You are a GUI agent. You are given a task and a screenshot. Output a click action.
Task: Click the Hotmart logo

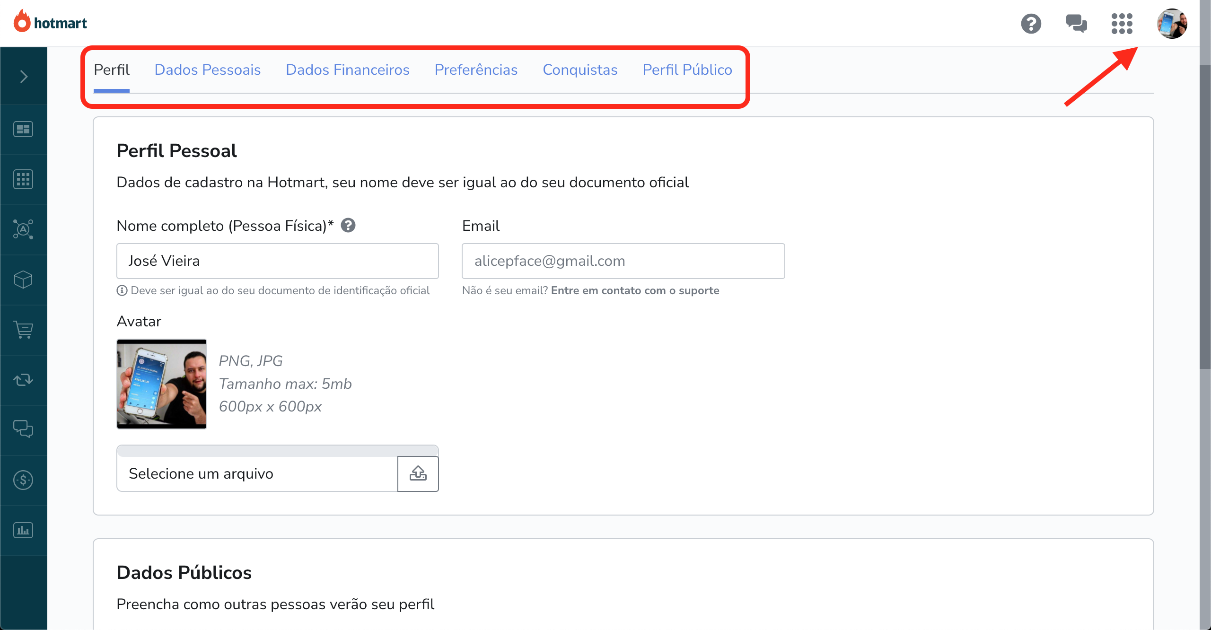tap(50, 22)
